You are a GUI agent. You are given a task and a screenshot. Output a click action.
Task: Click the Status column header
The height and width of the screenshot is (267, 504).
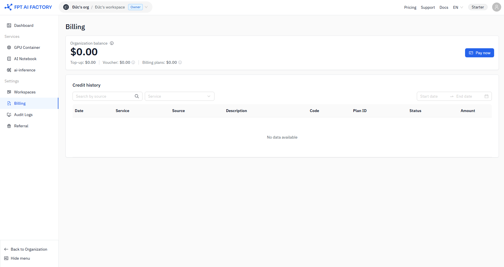[x=415, y=111]
